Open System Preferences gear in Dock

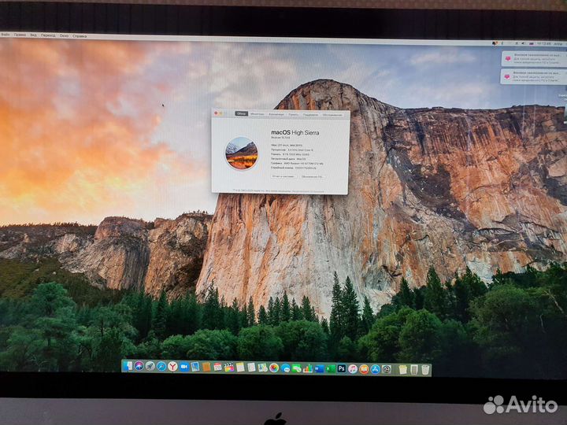[x=387, y=369]
